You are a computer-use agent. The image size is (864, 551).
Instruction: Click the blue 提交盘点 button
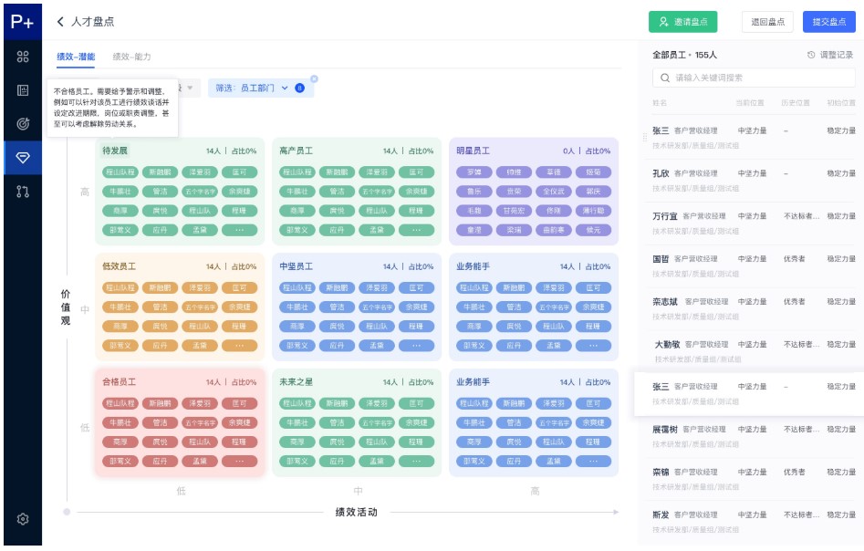(x=828, y=22)
